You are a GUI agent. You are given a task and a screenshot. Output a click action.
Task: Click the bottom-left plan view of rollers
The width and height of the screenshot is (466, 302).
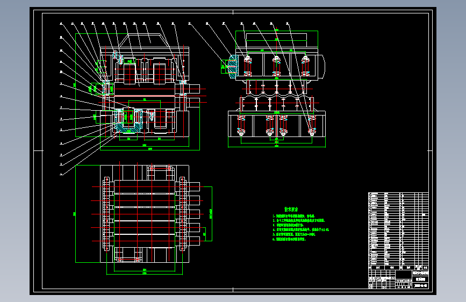144,214
